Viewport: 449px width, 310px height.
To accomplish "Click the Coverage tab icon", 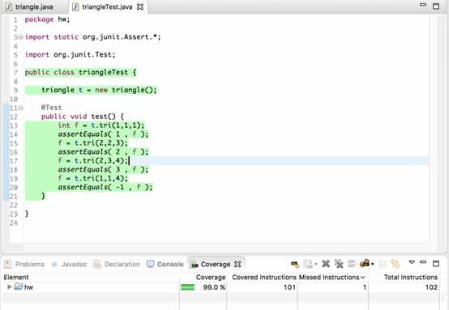I will pyautogui.click(x=195, y=264).
